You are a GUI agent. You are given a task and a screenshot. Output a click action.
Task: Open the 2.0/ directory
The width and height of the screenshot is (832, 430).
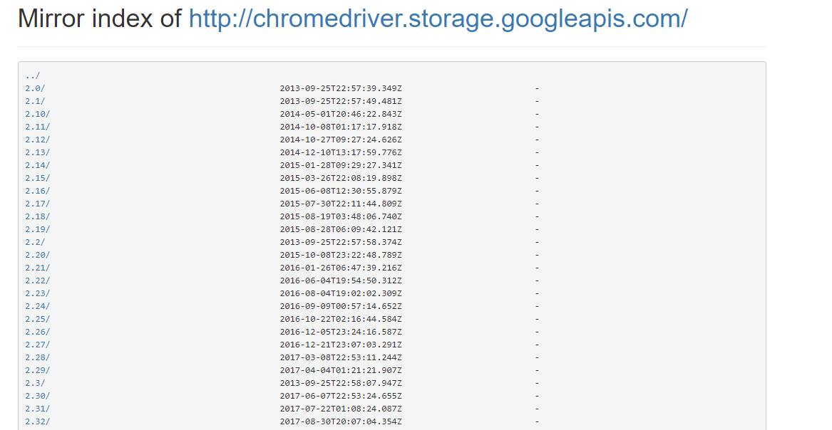(30, 88)
